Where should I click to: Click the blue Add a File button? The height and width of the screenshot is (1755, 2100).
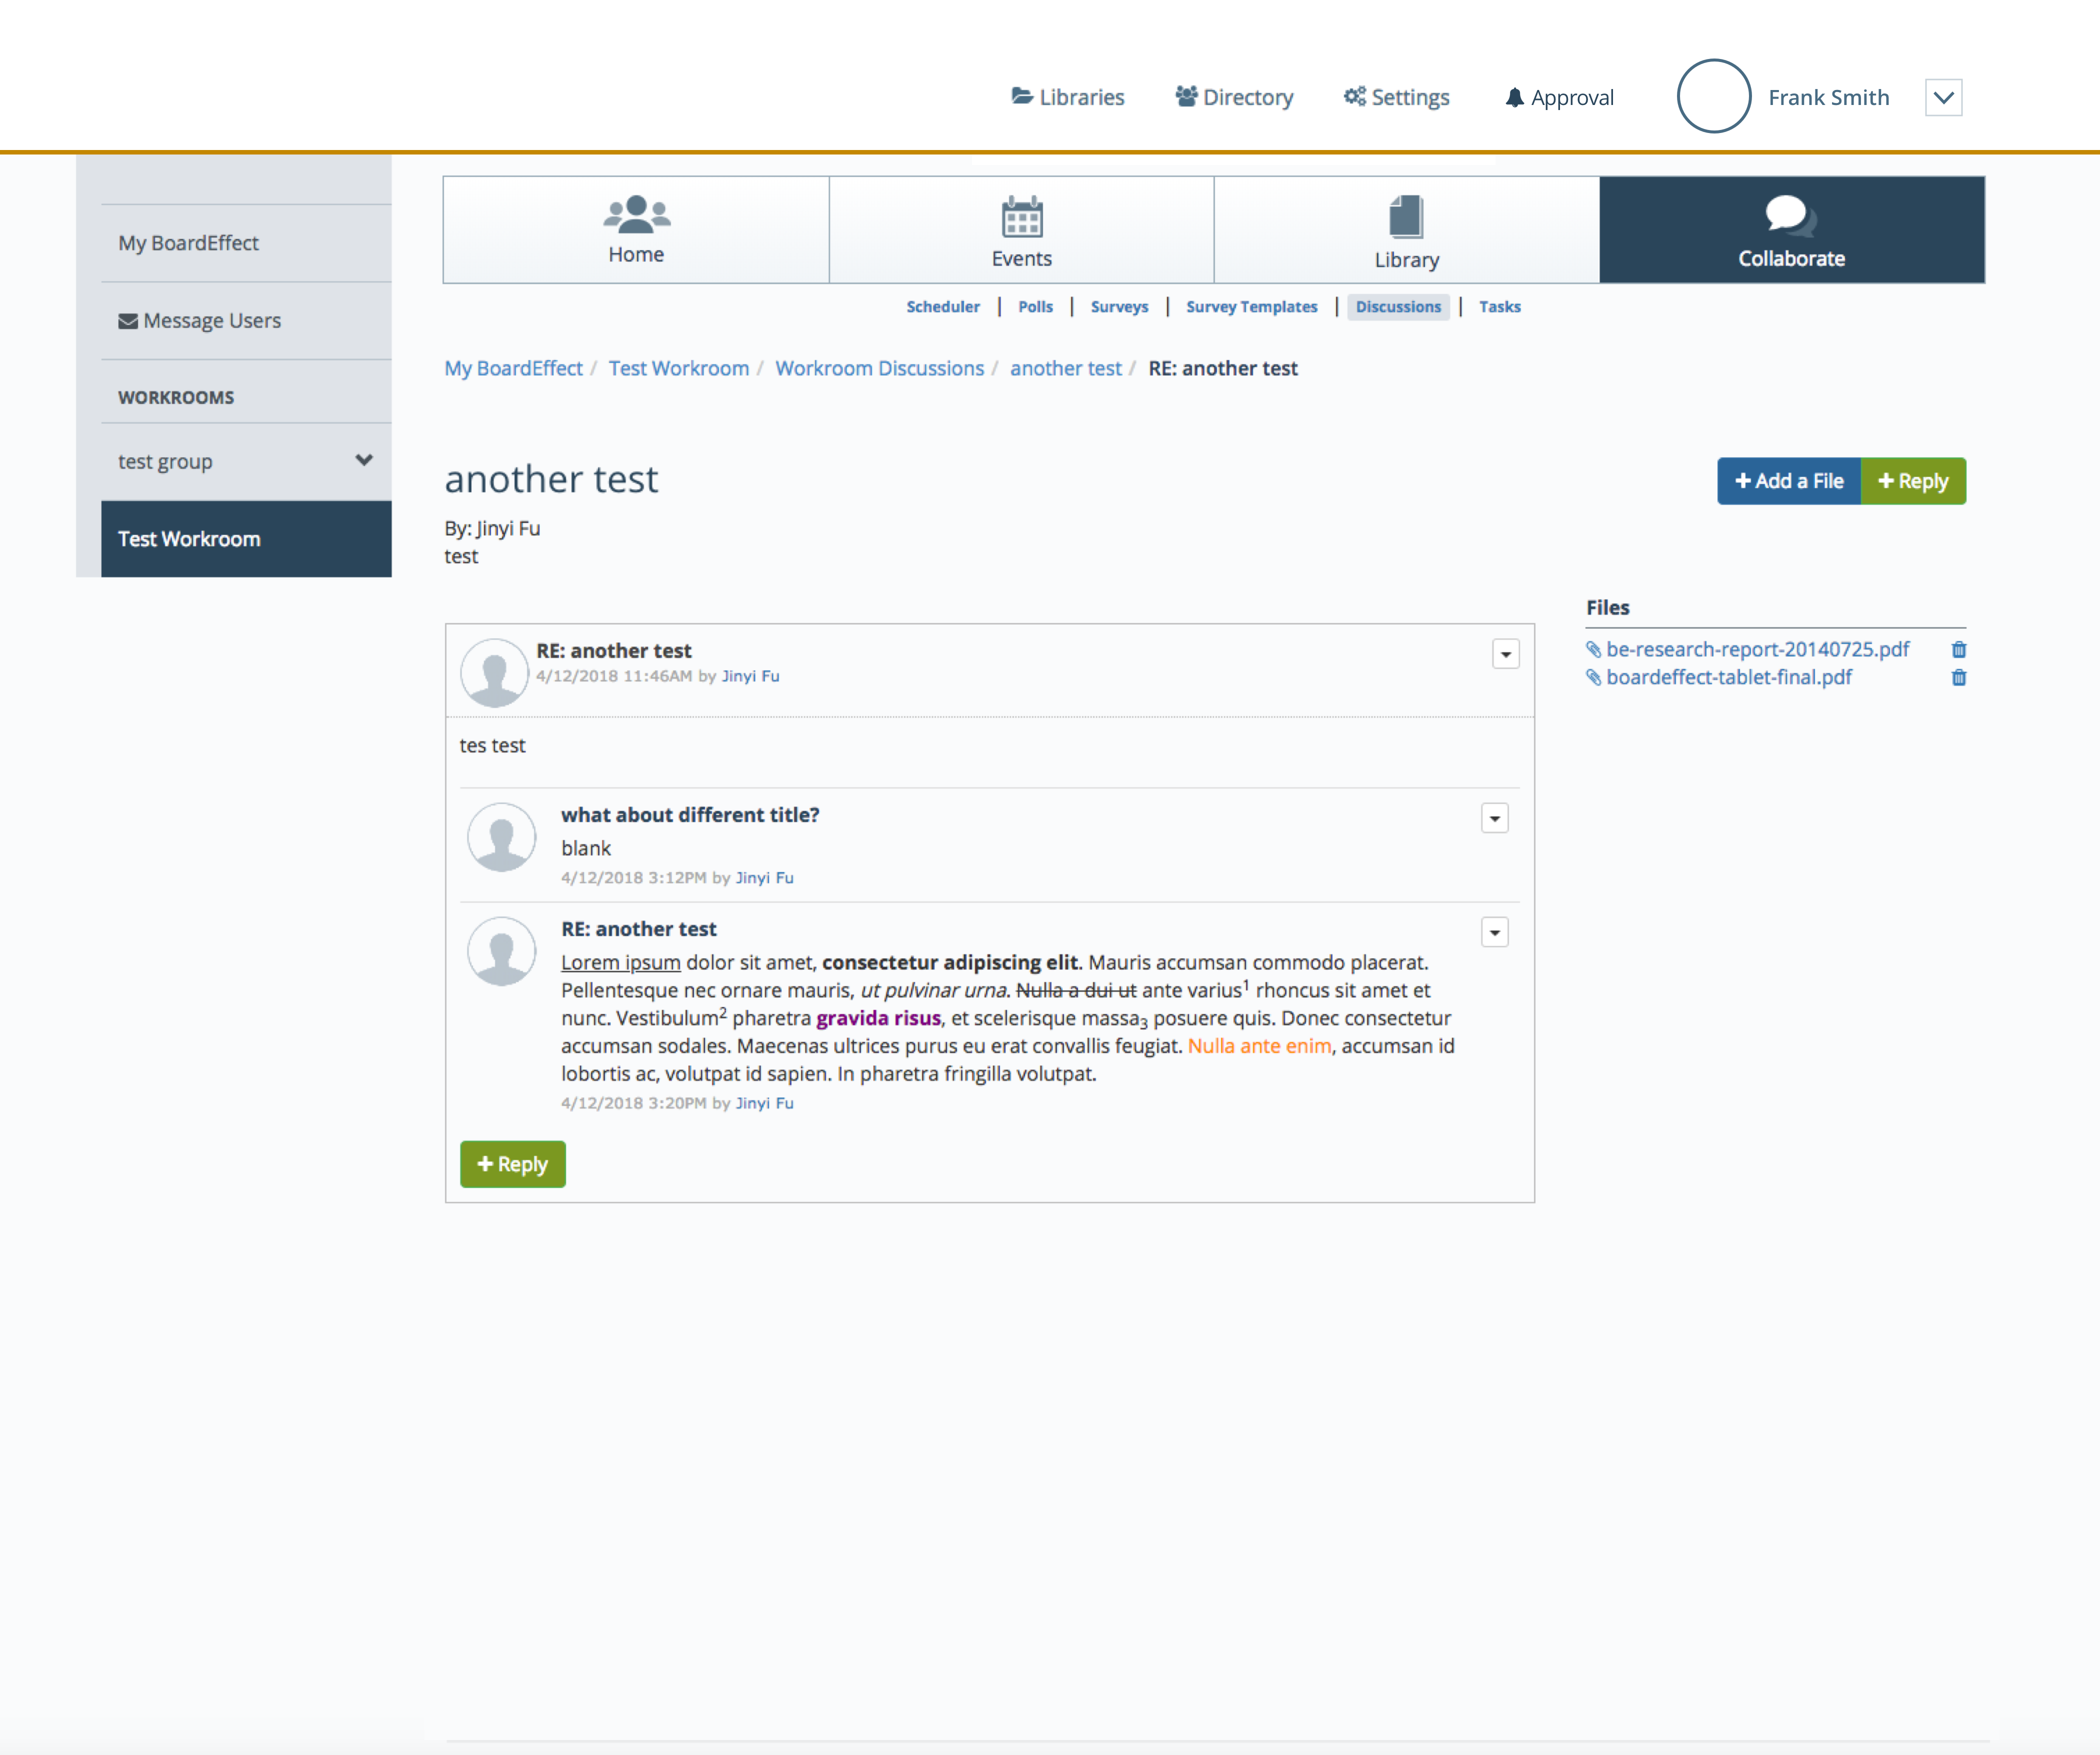[x=1788, y=481]
